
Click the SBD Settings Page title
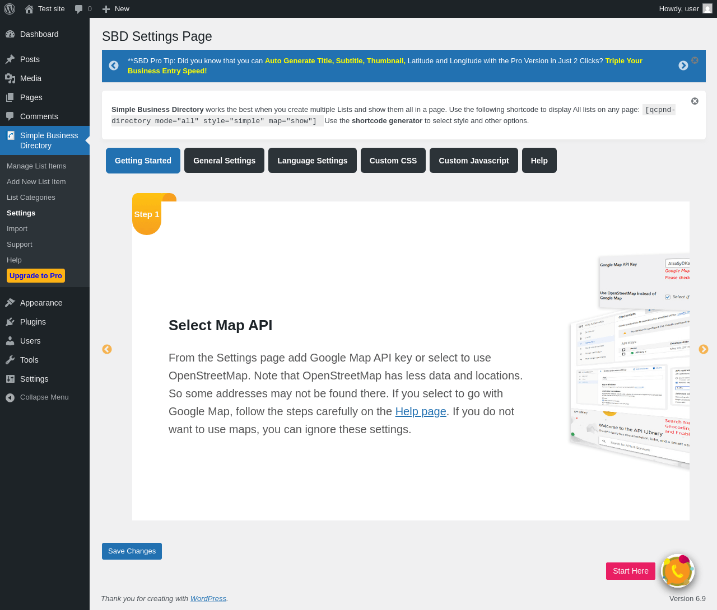click(x=157, y=36)
